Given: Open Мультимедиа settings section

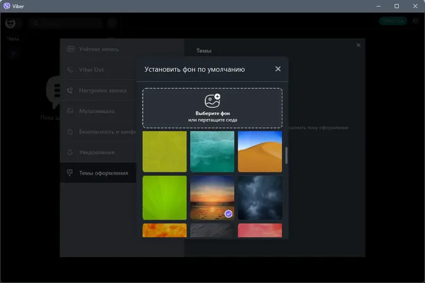Looking at the screenshot, I should click(98, 111).
